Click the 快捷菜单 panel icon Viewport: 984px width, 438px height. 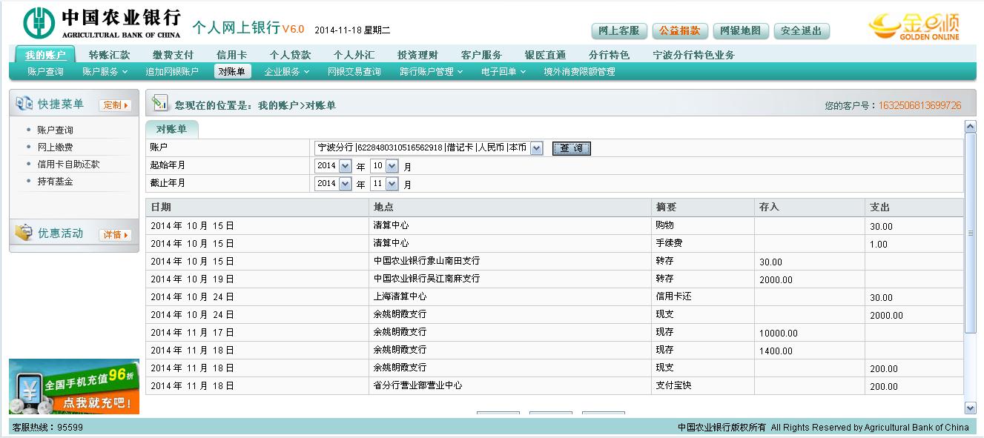point(24,104)
